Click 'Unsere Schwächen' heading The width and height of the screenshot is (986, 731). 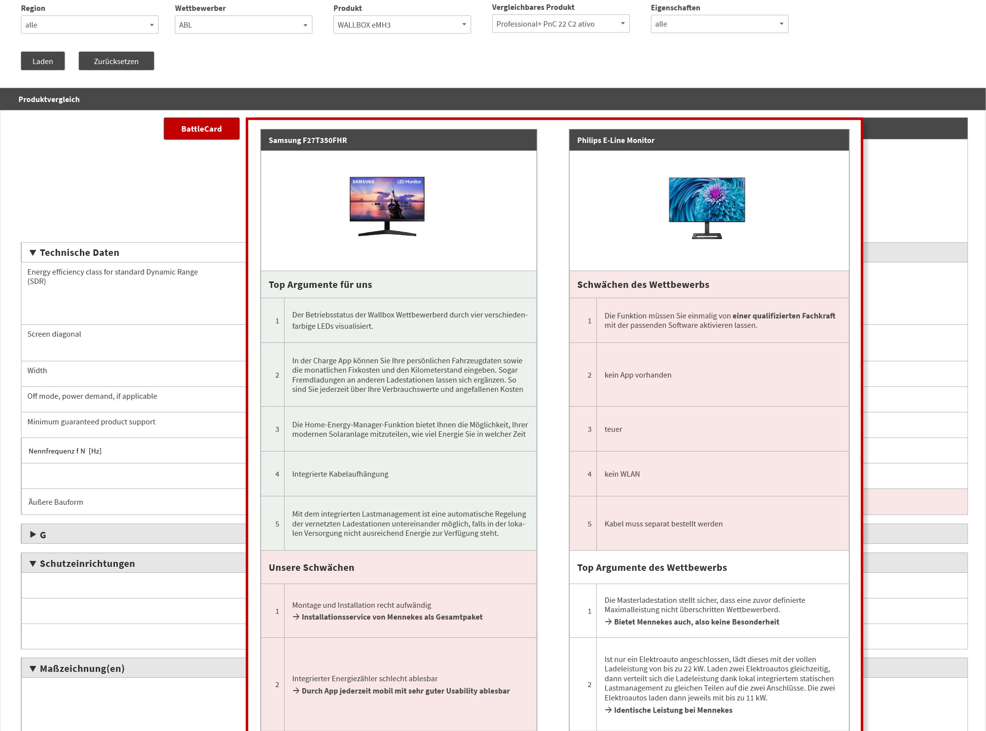tap(312, 567)
